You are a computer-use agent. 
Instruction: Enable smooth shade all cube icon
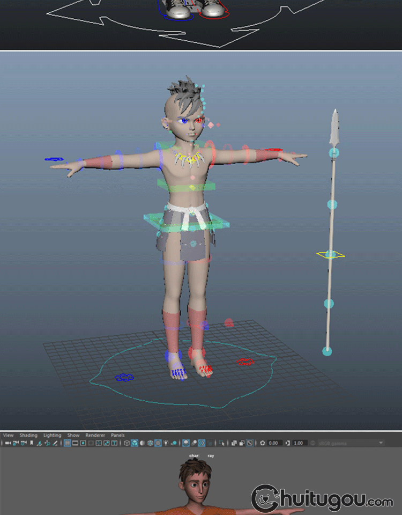(135, 443)
